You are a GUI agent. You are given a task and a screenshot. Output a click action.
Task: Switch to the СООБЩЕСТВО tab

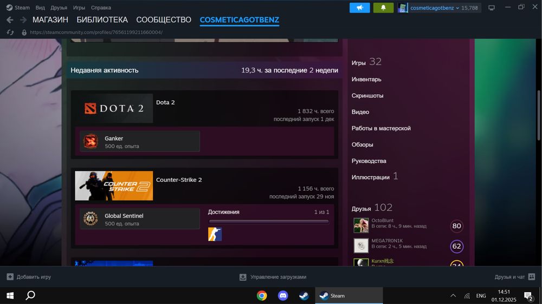click(164, 20)
